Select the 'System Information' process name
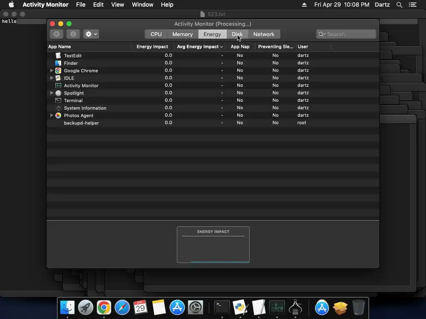The width and height of the screenshot is (426, 319). [85, 108]
